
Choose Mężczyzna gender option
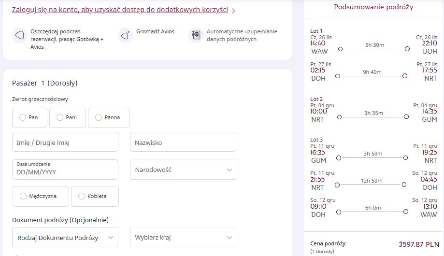41,196
